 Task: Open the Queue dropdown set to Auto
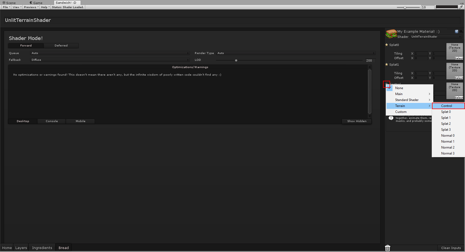(x=110, y=53)
